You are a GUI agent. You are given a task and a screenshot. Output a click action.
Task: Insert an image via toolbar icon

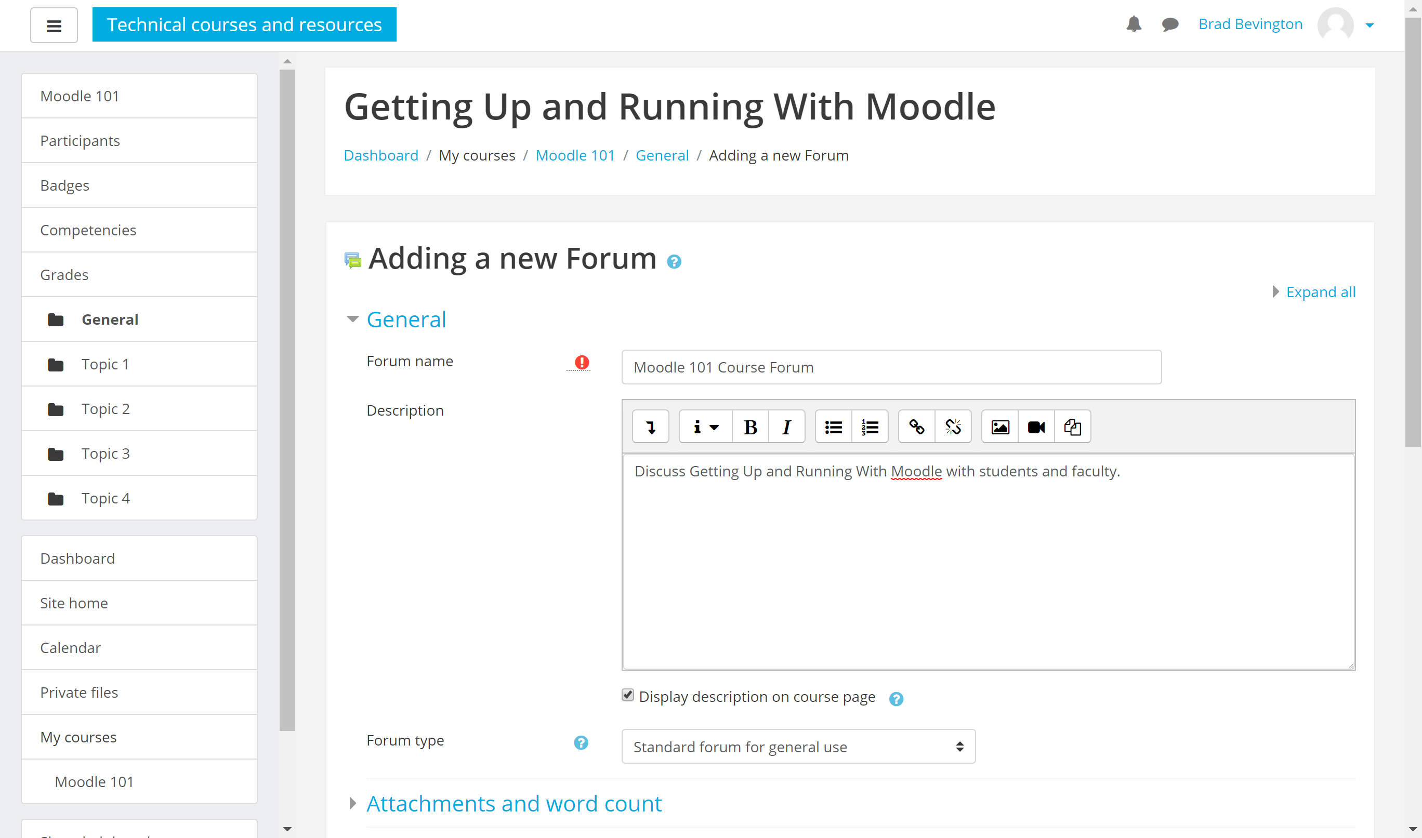click(x=999, y=427)
